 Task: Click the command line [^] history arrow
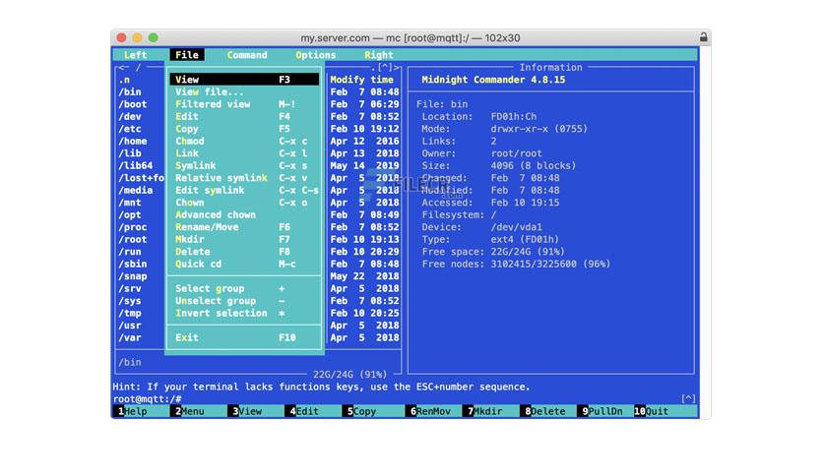(688, 399)
